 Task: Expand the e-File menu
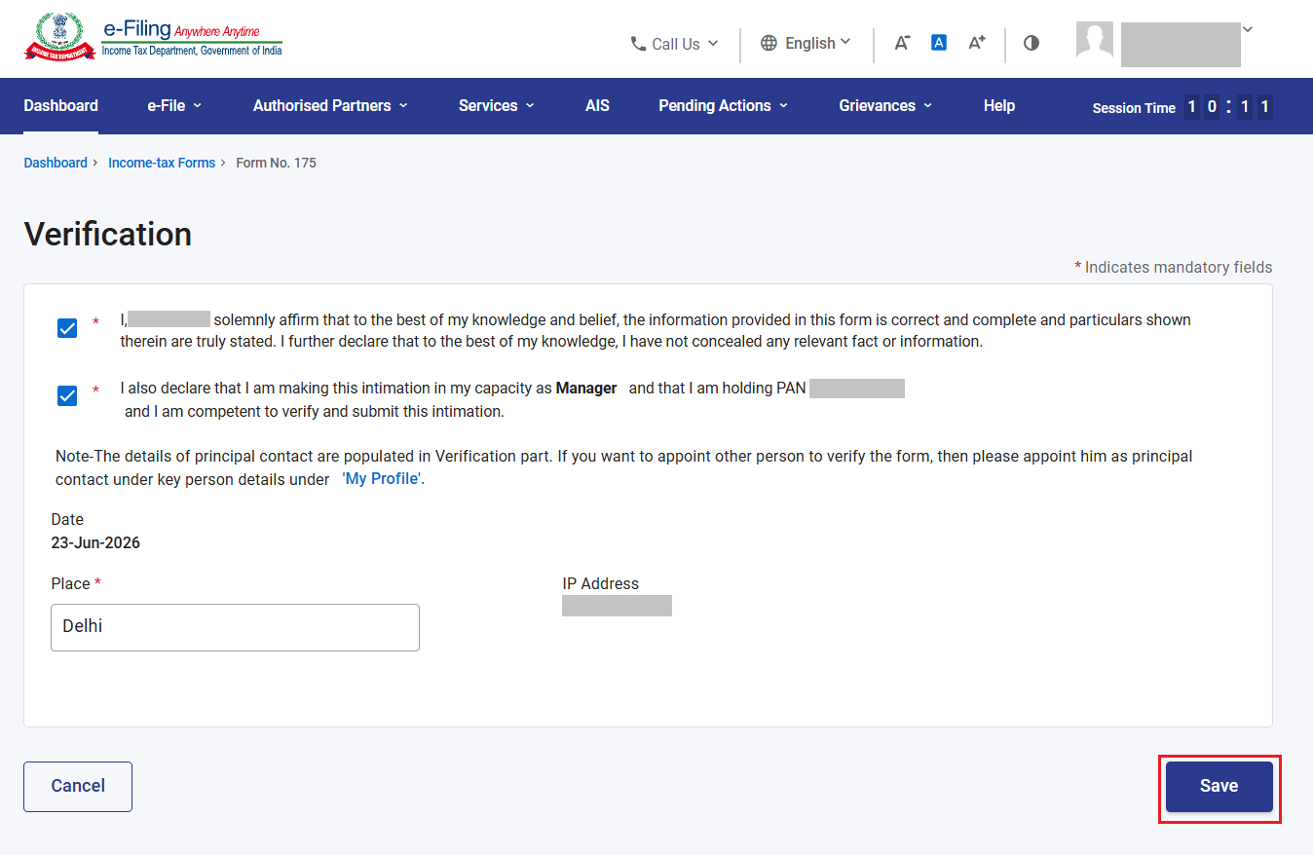point(174,105)
